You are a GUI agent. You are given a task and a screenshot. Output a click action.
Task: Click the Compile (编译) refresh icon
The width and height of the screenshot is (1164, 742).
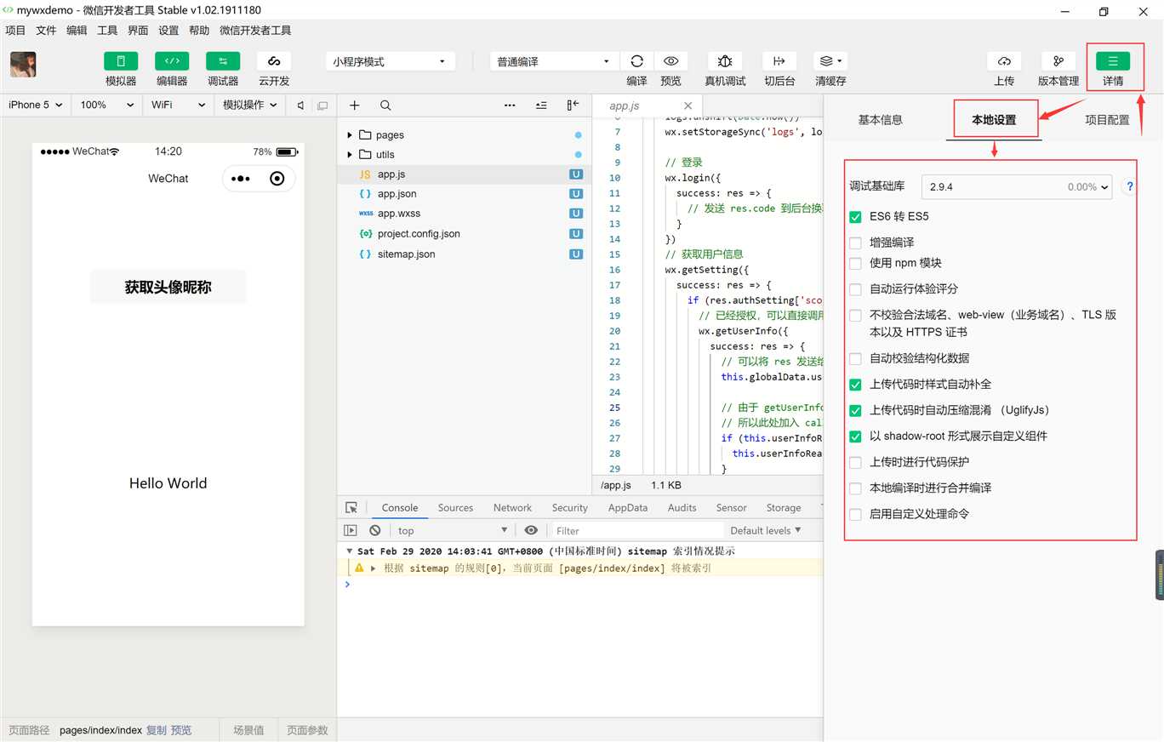[636, 61]
